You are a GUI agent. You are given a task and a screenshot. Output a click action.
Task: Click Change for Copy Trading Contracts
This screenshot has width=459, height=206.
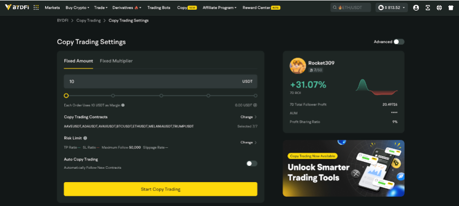[x=249, y=117]
